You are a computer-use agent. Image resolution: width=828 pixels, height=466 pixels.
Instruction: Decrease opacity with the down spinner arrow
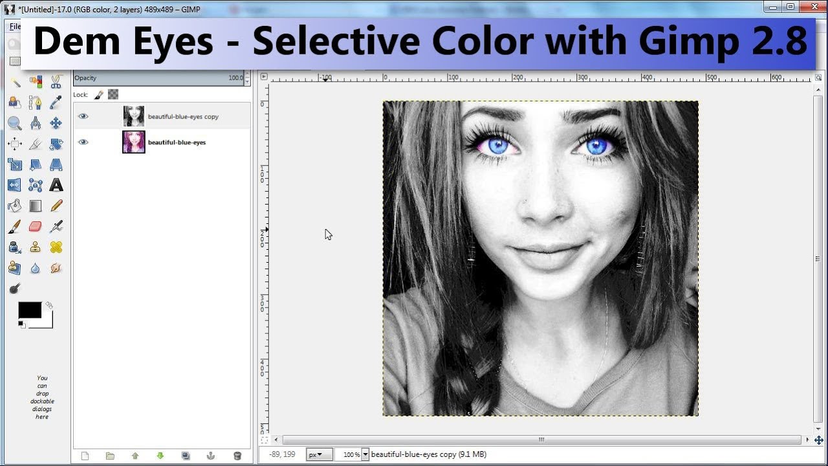coord(246,81)
